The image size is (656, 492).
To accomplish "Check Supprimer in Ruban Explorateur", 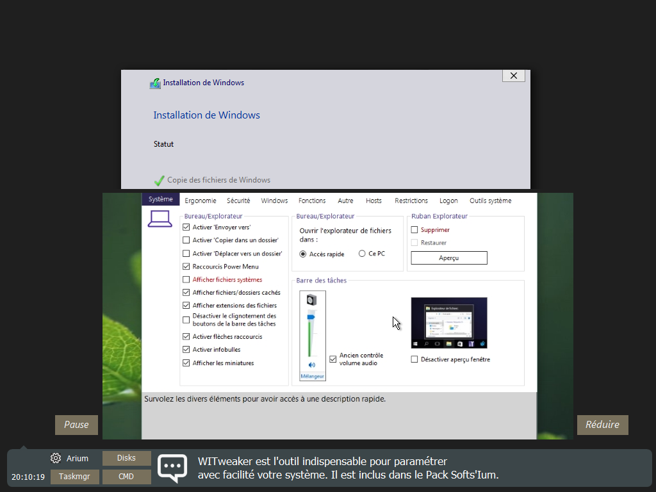I will [x=414, y=230].
